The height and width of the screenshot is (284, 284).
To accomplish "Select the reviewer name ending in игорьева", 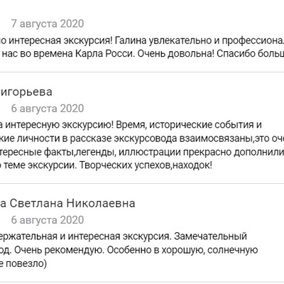I will point(26,92).
